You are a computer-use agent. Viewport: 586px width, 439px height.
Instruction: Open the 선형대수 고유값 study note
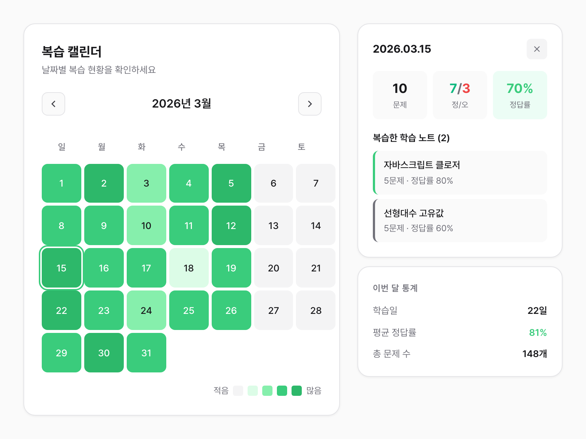coord(460,221)
